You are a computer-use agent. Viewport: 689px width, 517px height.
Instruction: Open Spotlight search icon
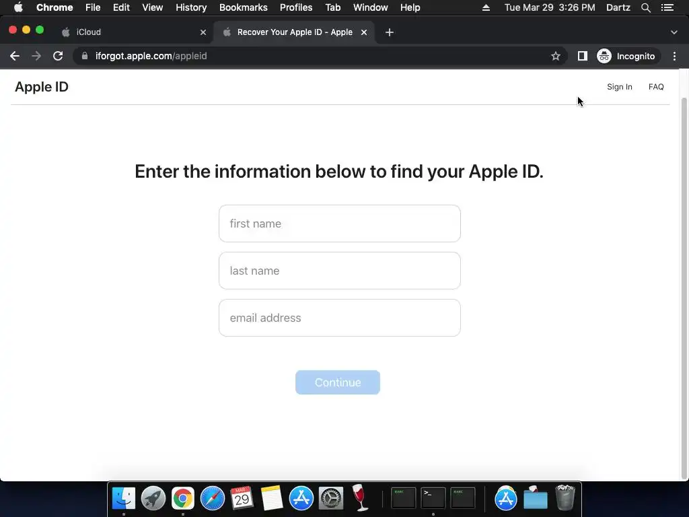645,7
